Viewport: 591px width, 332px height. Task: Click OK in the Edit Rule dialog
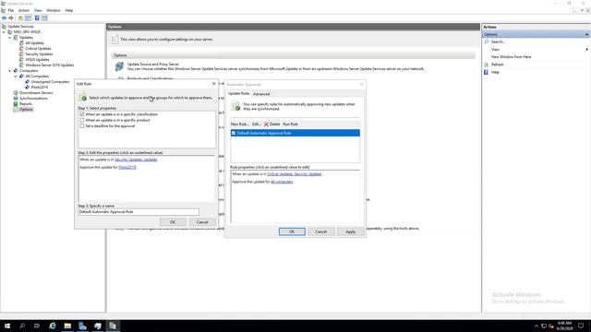(173, 222)
